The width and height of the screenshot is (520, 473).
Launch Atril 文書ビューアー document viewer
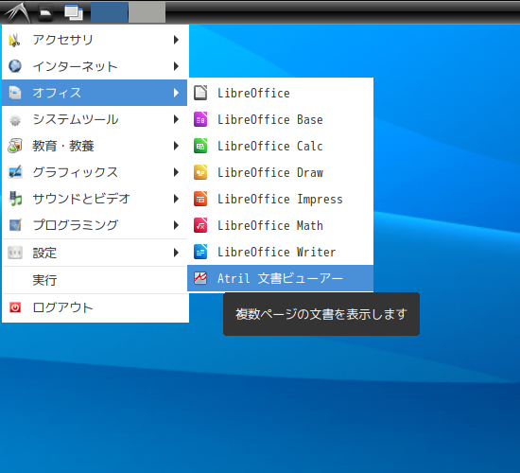pyautogui.click(x=280, y=278)
